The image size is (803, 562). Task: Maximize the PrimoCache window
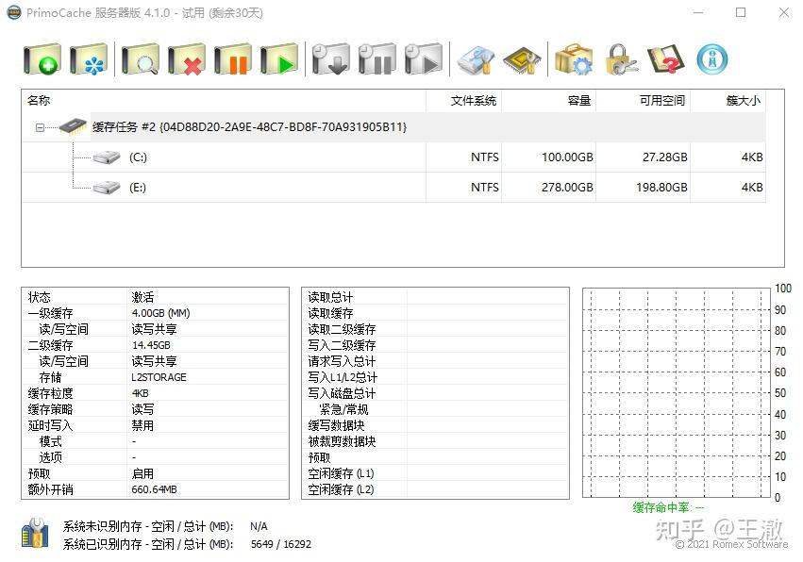click(741, 12)
